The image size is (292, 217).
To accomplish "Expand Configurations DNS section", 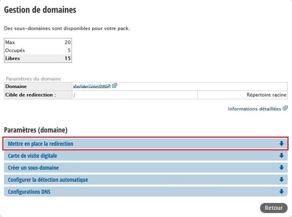I will 146,192.
